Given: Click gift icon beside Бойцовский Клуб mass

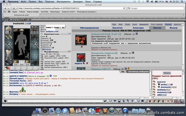Looking at the screenshot, I should pos(136,34).
